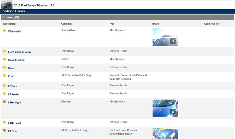The height and width of the screenshot is (139, 235).
Task: Click the yellow dot beside Windshield
Action: pyautogui.click(x=4, y=31)
